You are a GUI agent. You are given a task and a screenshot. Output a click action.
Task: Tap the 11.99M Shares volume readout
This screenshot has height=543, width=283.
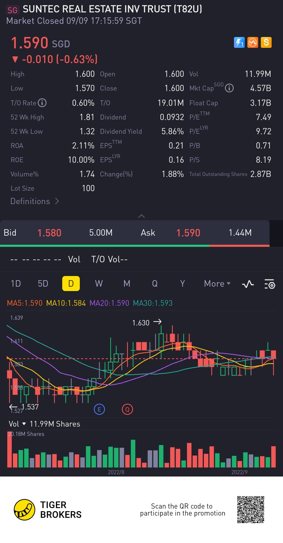55,424
